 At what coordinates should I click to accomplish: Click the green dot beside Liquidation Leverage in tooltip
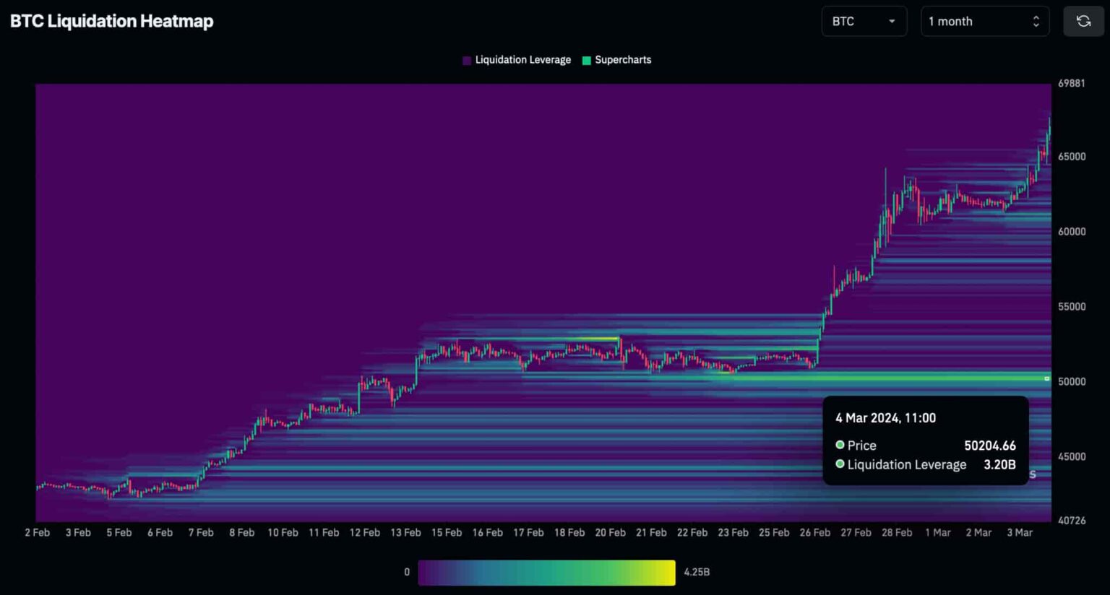pyautogui.click(x=840, y=464)
